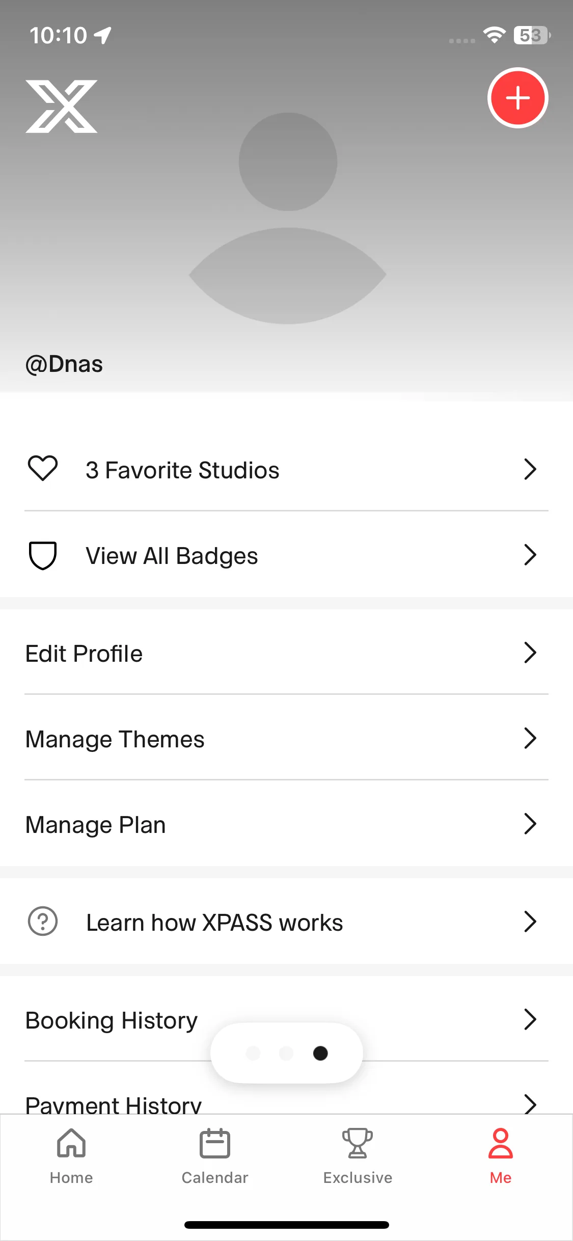View Booking History

coord(112,1020)
